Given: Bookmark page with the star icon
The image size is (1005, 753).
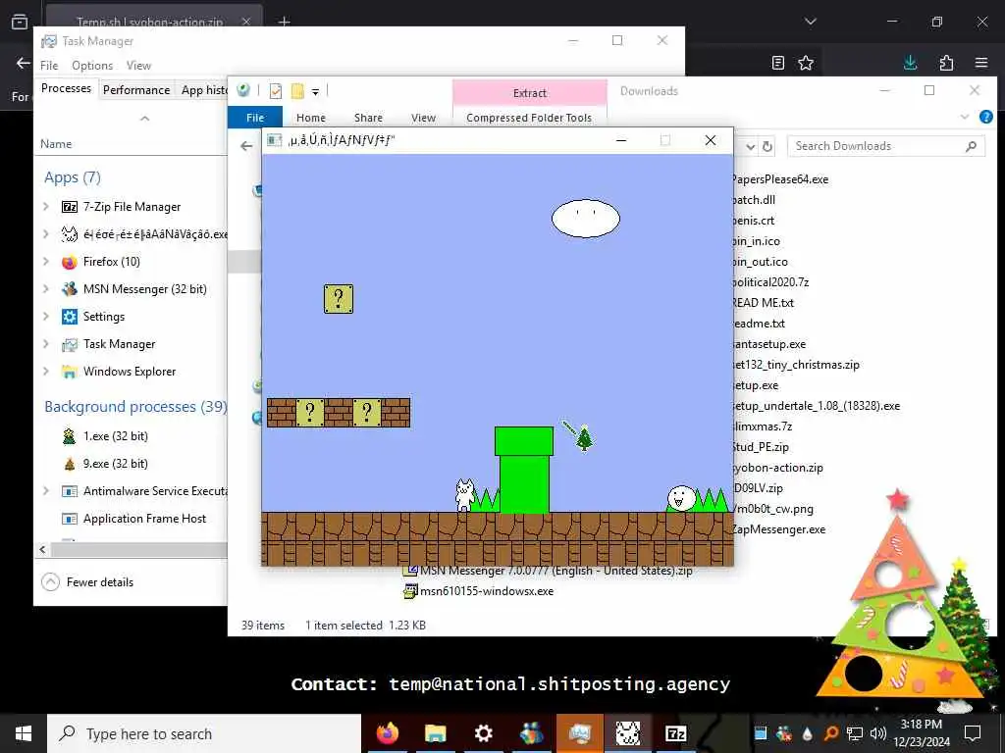Looking at the screenshot, I should coord(806,62).
